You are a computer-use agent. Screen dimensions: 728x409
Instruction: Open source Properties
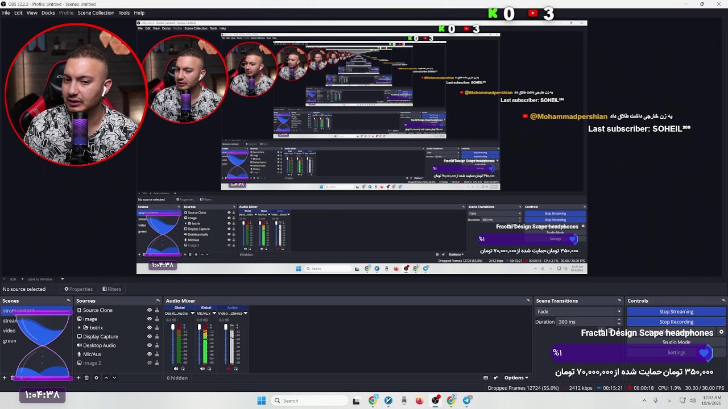coord(78,289)
